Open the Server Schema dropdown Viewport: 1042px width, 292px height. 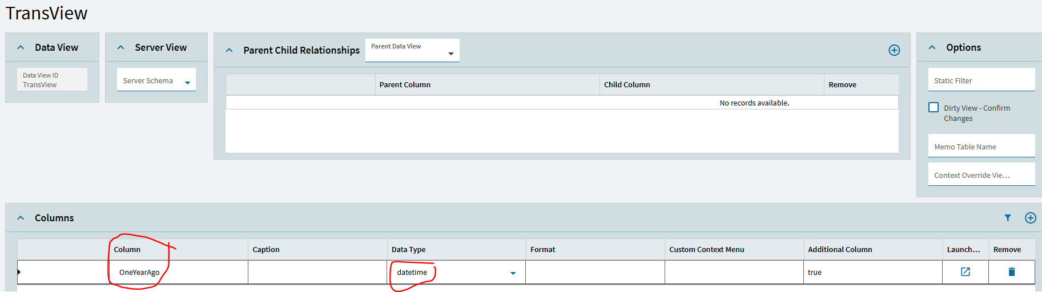point(156,80)
